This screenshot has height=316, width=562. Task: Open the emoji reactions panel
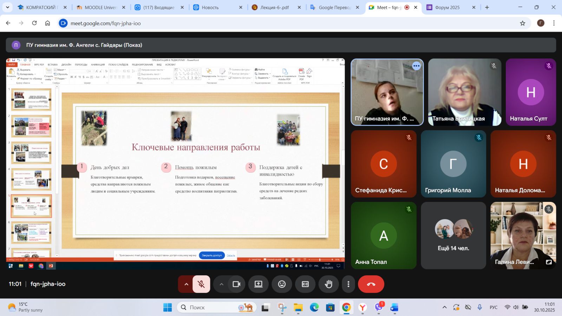(x=282, y=284)
